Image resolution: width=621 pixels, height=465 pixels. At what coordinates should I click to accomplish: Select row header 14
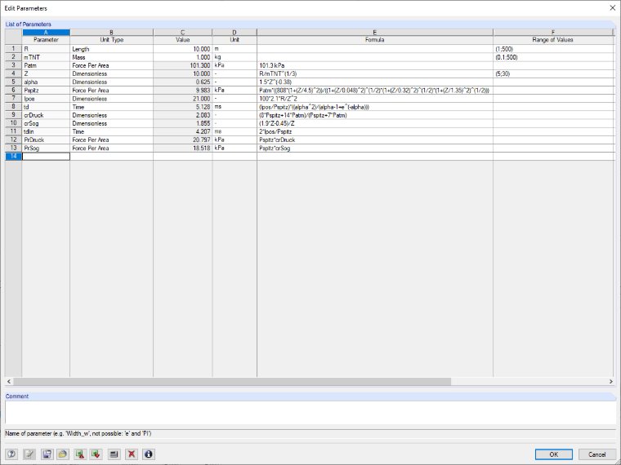coord(13,157)
